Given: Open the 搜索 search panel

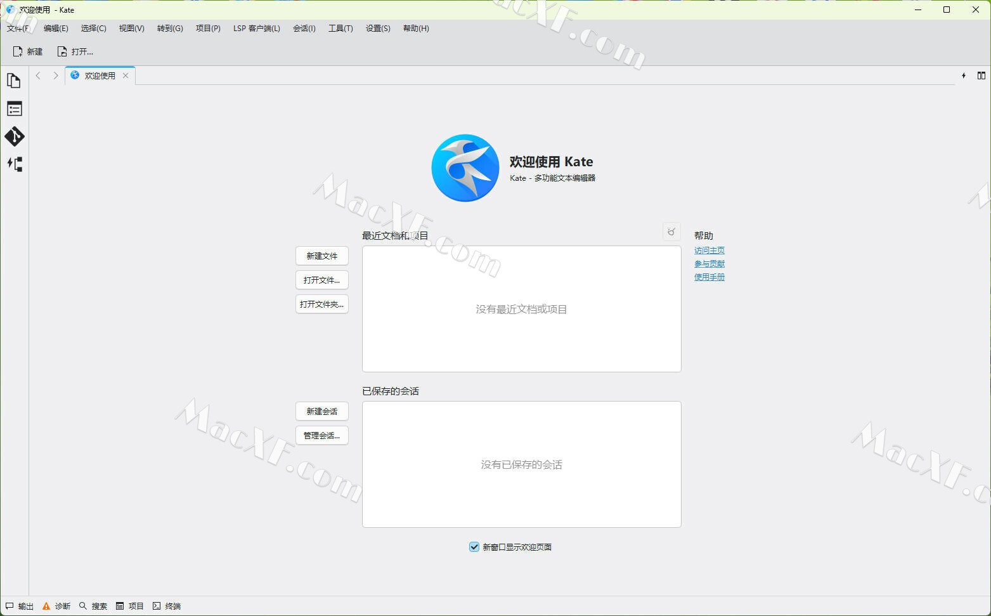Looking at the screenshot, I should [x=93, y=606].
